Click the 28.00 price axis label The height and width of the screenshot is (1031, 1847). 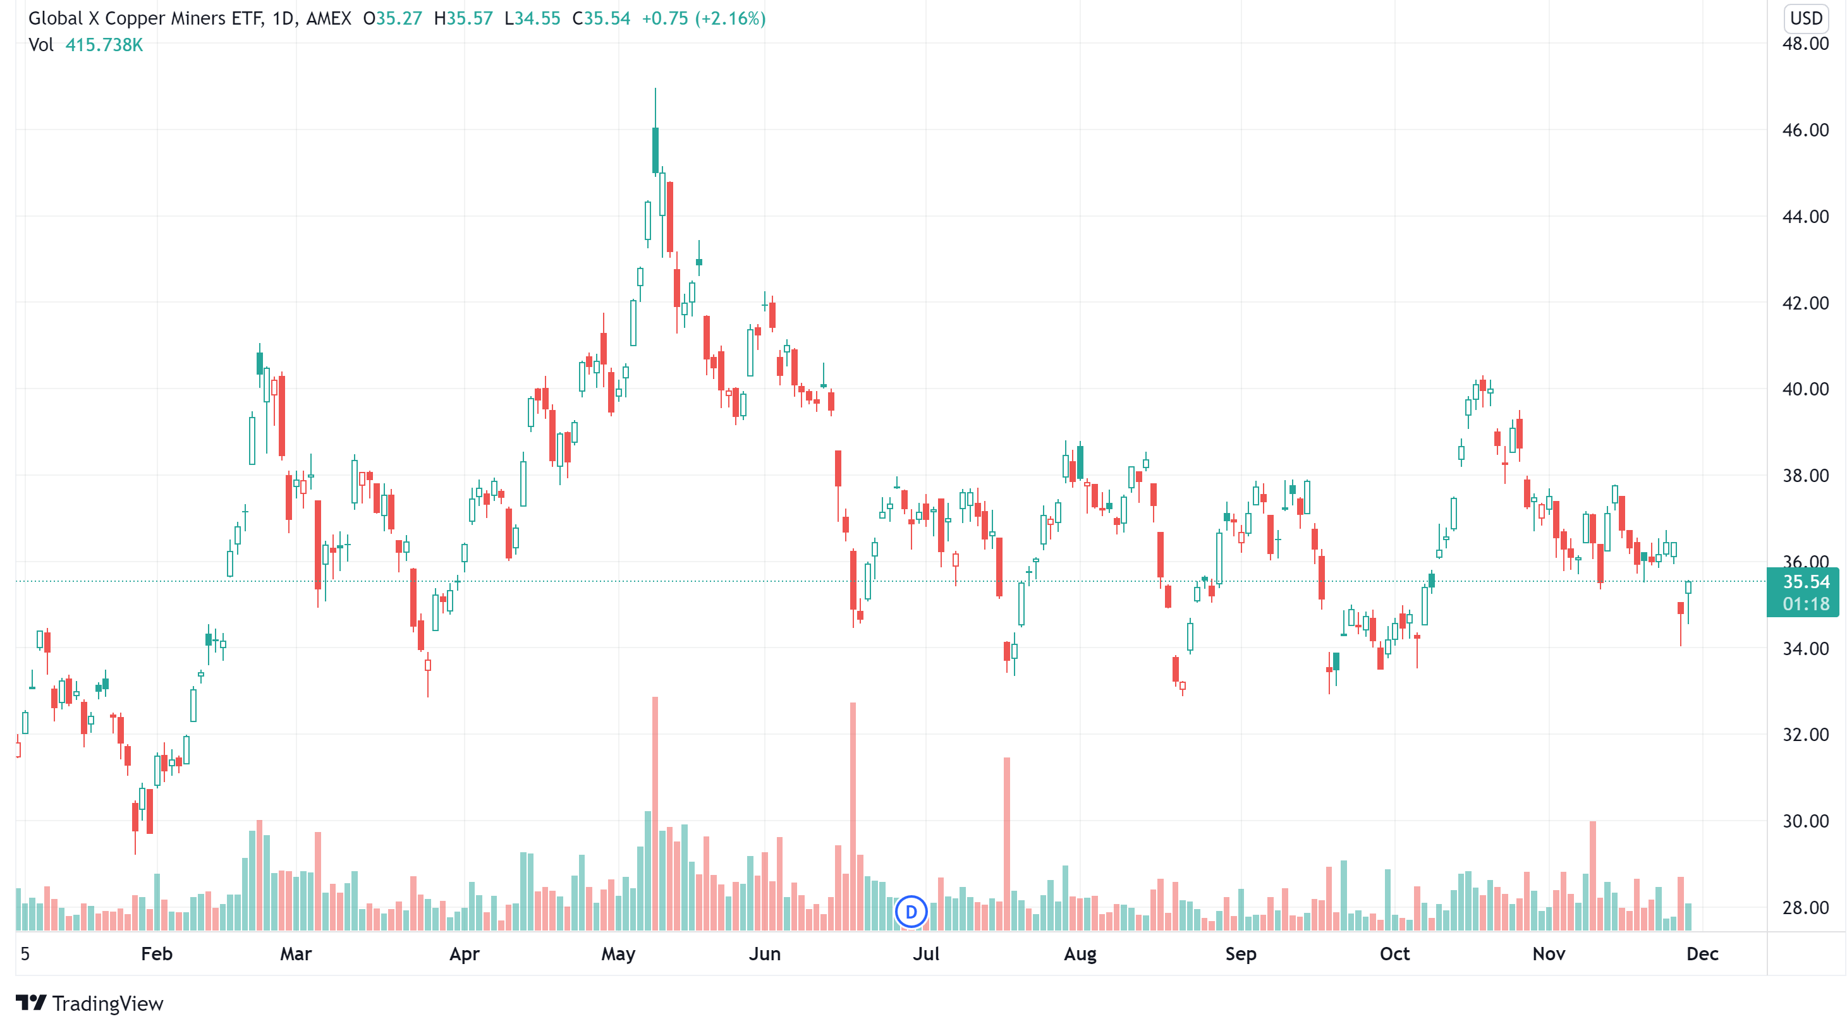(x=1805, y=908)
